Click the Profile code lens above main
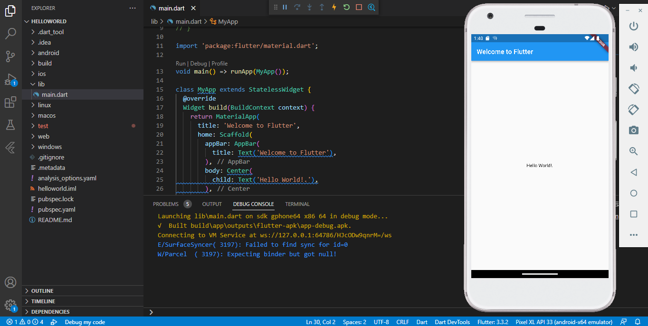 (x=219, y=64)
